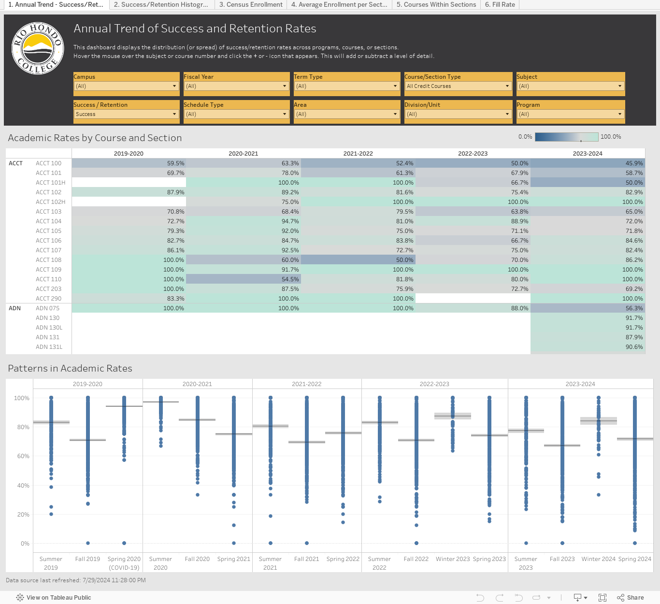Expand the Fiscal Year dropdown

(236, 86)
